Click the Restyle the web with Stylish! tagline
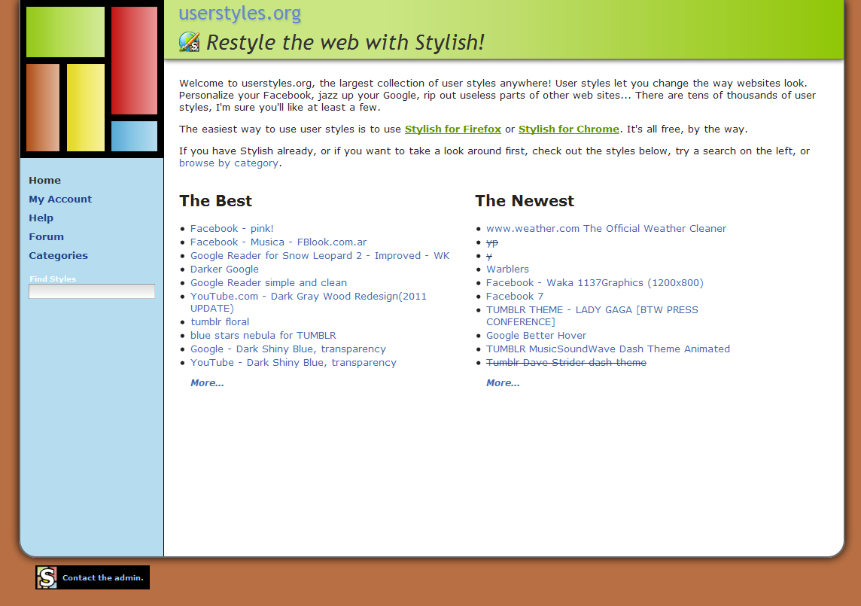This screenshot has width=861, height=606. click(345, 42)
